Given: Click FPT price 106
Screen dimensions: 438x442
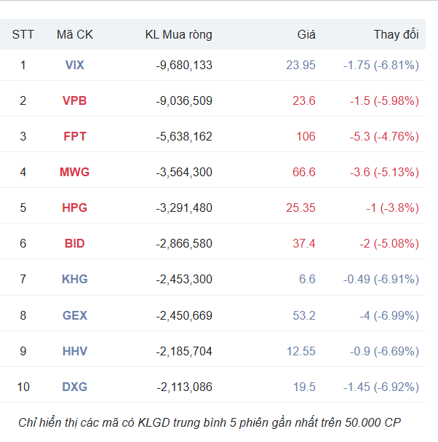Looking at the screenshot, I should [306, 136].
